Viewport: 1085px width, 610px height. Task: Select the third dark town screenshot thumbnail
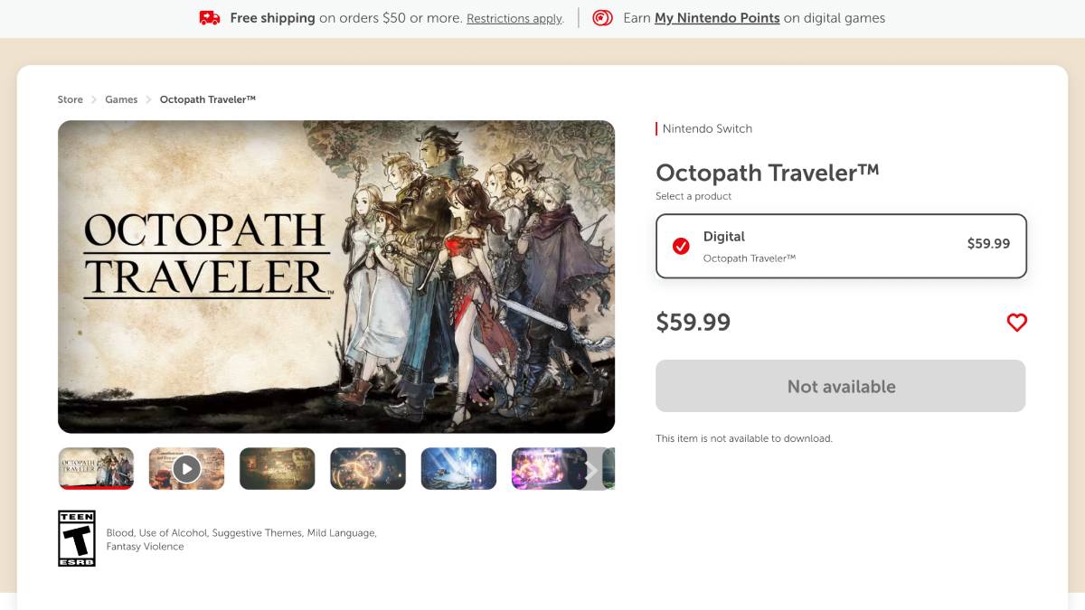pyautogui.click(x=278, y=469)
